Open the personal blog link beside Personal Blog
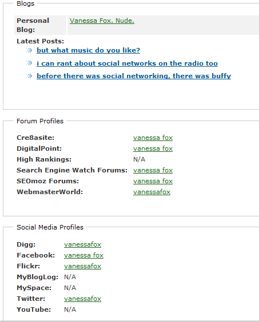The width and height of the screenshot is (259, 322). coord(102,21)
